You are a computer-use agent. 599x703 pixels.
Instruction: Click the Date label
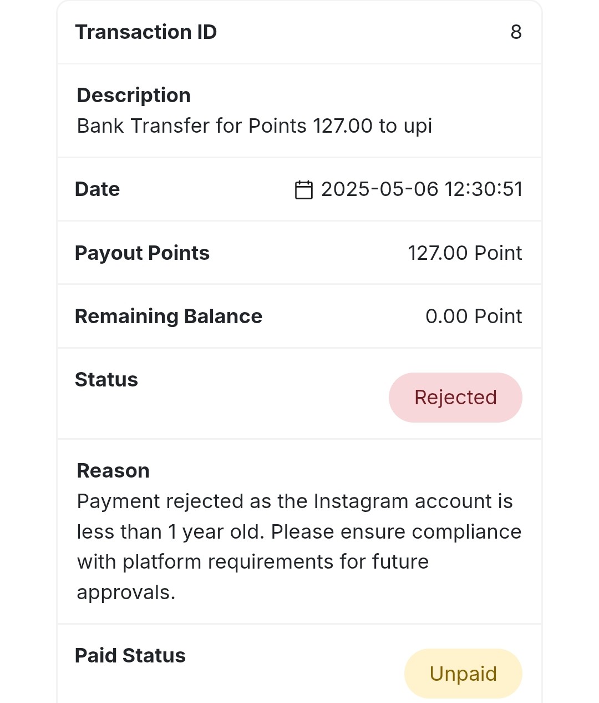[x=97, y=189]
